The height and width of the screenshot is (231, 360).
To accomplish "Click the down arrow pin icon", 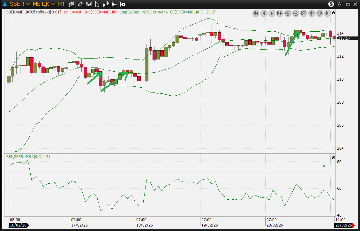I will pyautogui.click(x=340, y=4).
